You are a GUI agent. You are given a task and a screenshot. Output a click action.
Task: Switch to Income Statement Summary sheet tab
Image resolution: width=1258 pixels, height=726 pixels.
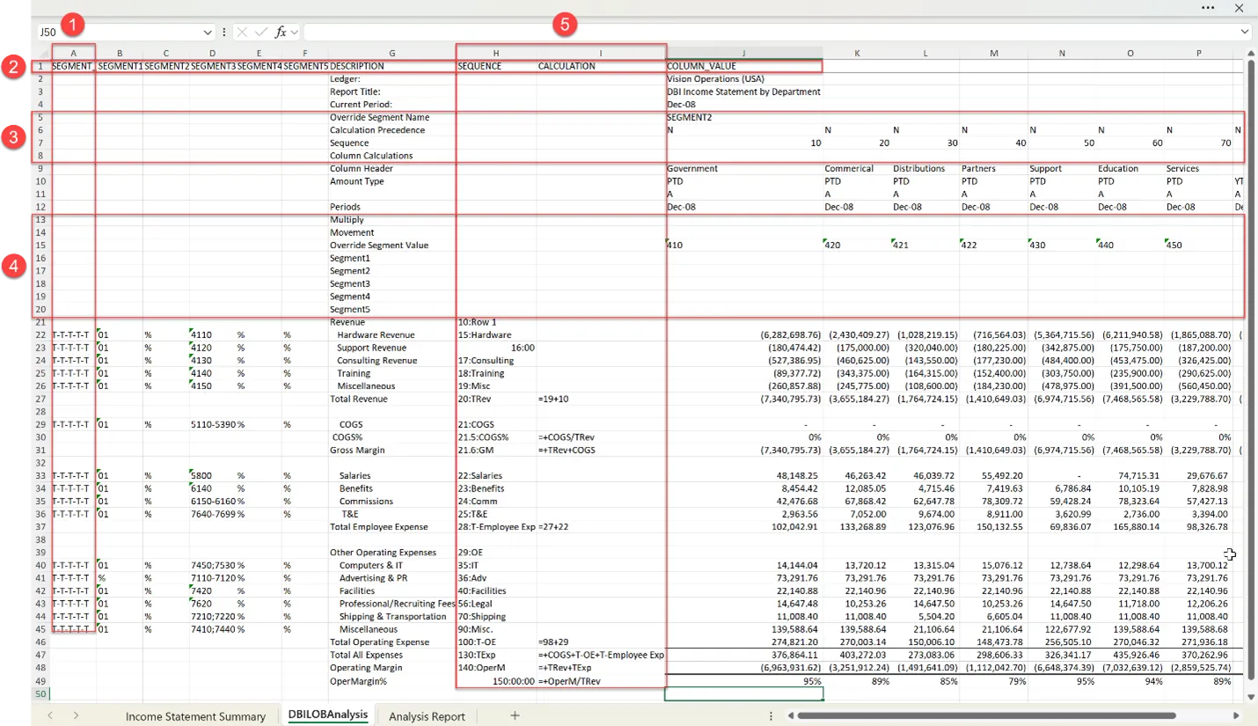click(x=195, y=715)
